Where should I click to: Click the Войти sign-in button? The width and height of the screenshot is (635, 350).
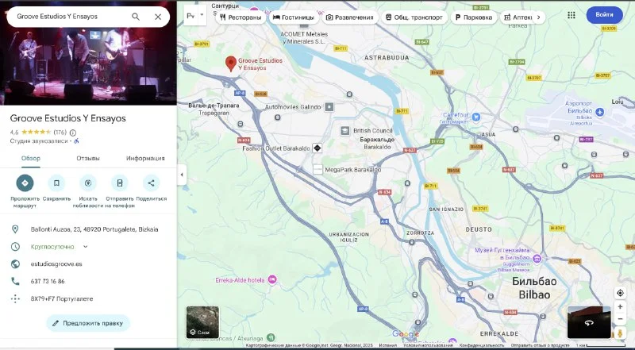click(604, 15)
